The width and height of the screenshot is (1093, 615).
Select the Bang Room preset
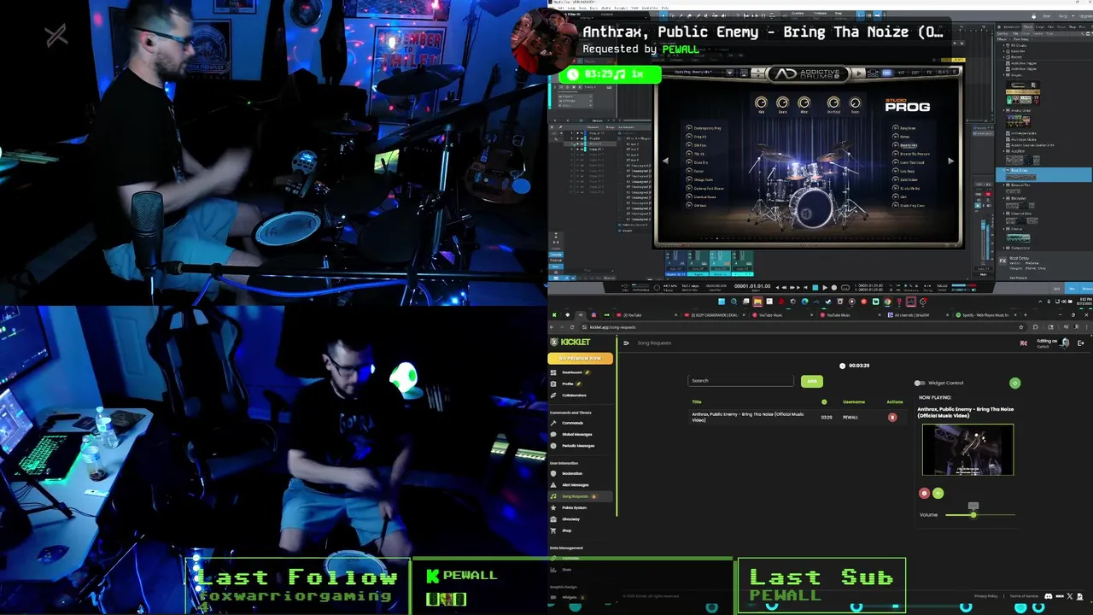coord(909,128)
